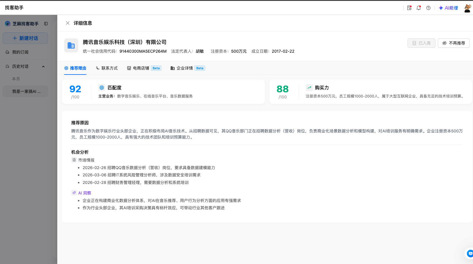Open the task list icon in top bar
The image size is (473, 264).
point(409,8)
